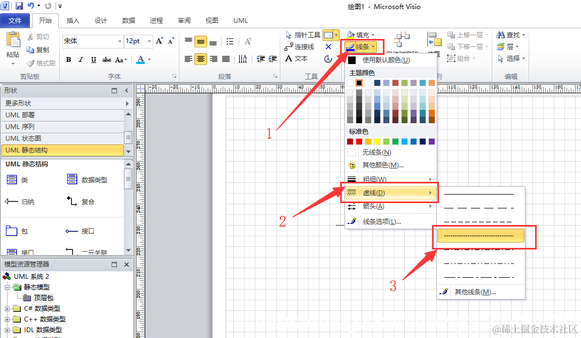
Task: Open the File (文件) tab
Action: pyautogui.click(x=15, y=21)
